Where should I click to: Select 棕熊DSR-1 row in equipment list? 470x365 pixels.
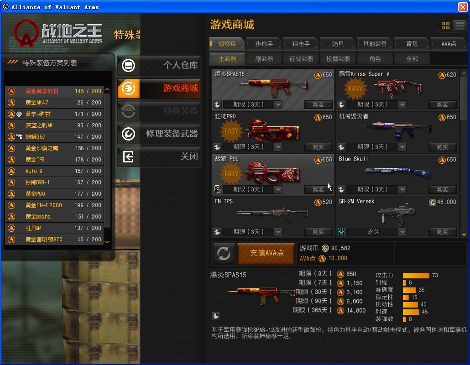[54, 182]
